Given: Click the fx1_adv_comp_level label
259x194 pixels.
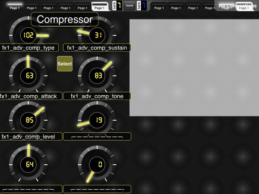Looking at the screenshot, I should click(31, 137).
